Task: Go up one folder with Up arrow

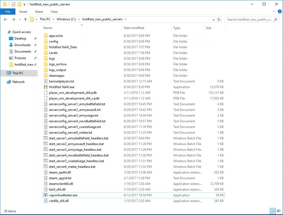Action: [x=25, y=19]
